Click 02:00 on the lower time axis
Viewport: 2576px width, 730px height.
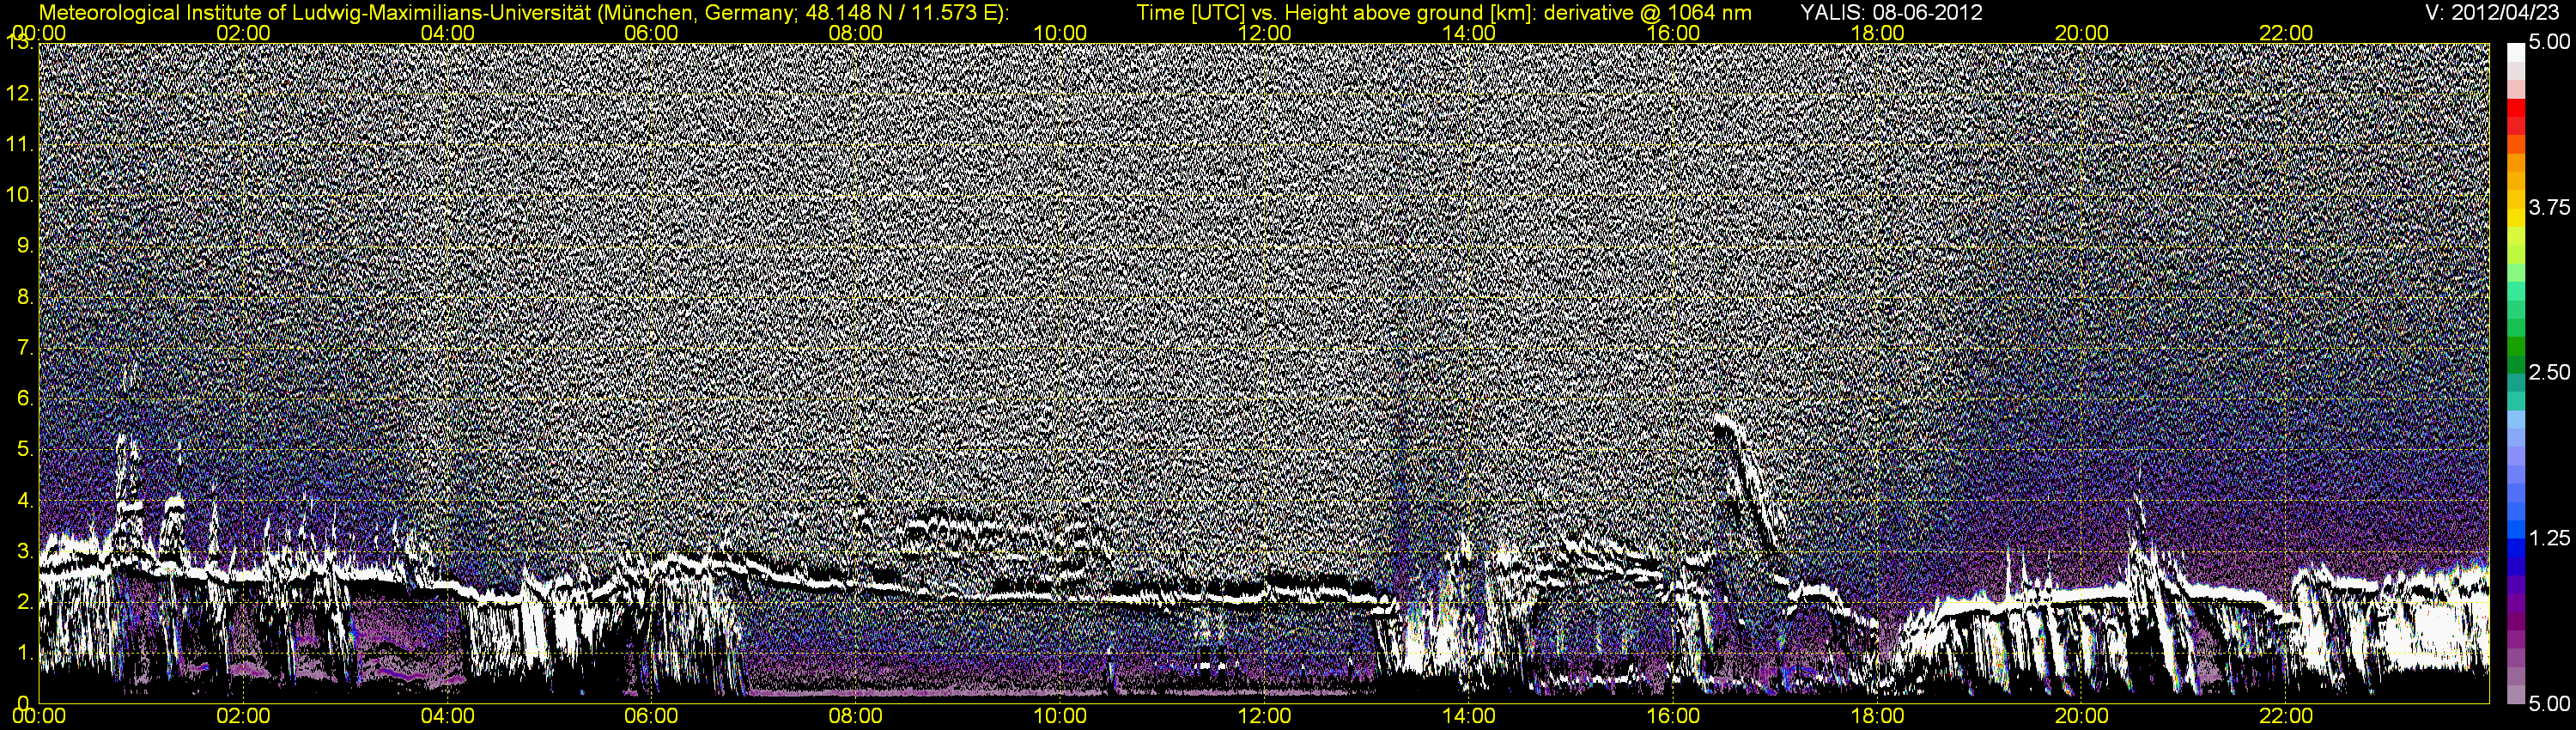tap(243, 717)
